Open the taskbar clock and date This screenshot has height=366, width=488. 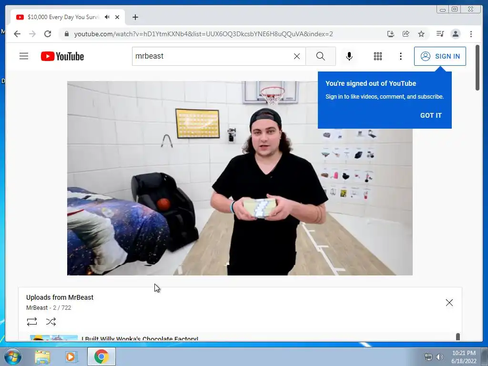click(464, 357)
